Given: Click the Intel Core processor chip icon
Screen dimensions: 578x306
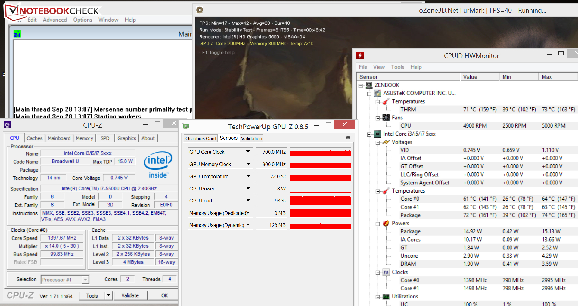Looking at the screenshot, I should coord(378,134).
